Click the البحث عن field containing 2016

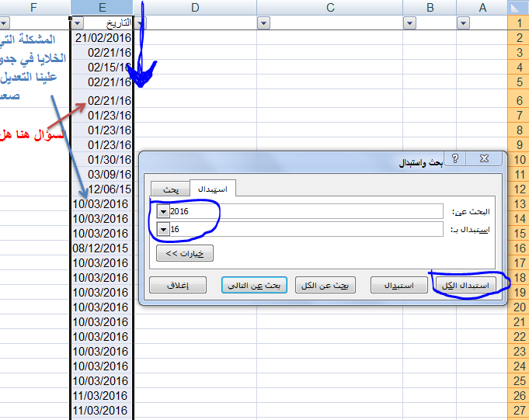click(303, 211)
